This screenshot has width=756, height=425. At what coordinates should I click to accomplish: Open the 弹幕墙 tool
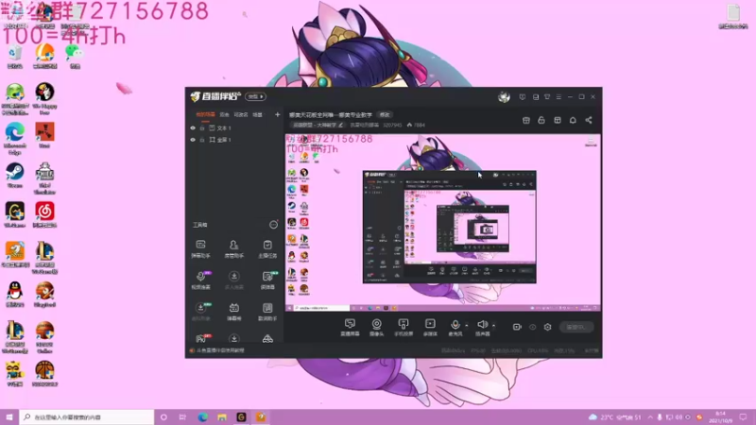click(x=233, y=312)
